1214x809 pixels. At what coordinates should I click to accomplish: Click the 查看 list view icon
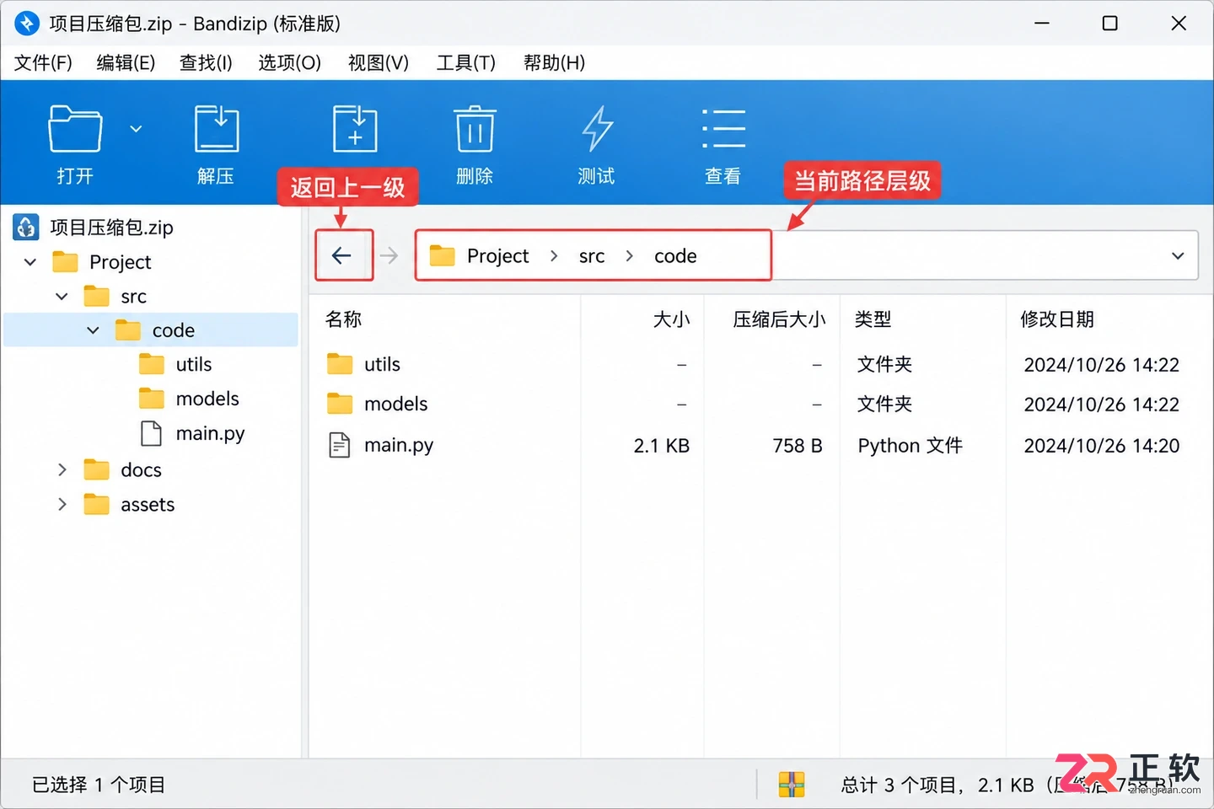coord(723,129)
